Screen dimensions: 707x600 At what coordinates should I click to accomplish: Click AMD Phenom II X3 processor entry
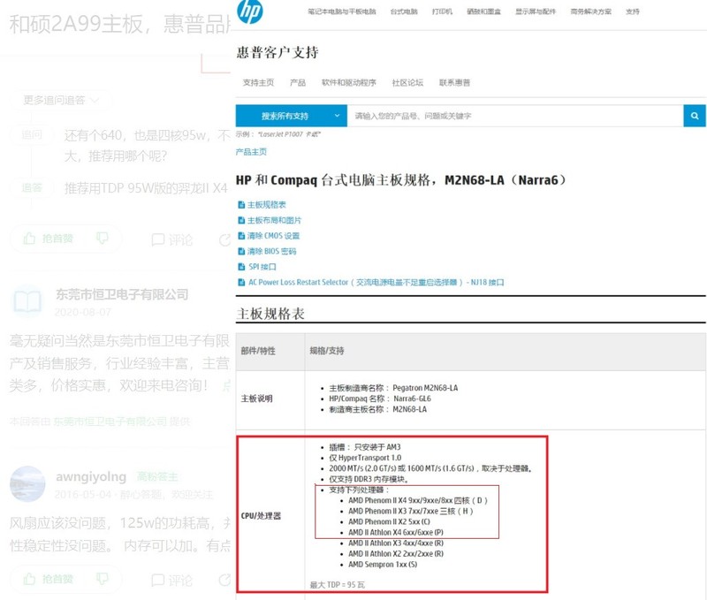click(x=411, y=512)
